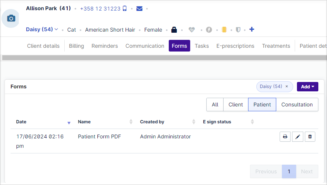Click the yellow microchip icon
The height and width of the screenshot is (185, 327).
224,30
